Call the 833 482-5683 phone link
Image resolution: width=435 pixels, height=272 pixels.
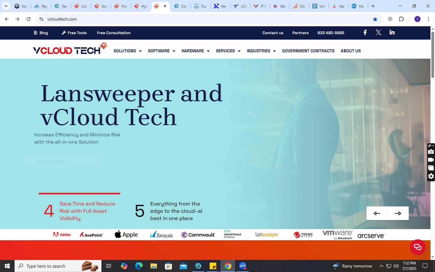(331, 33)
